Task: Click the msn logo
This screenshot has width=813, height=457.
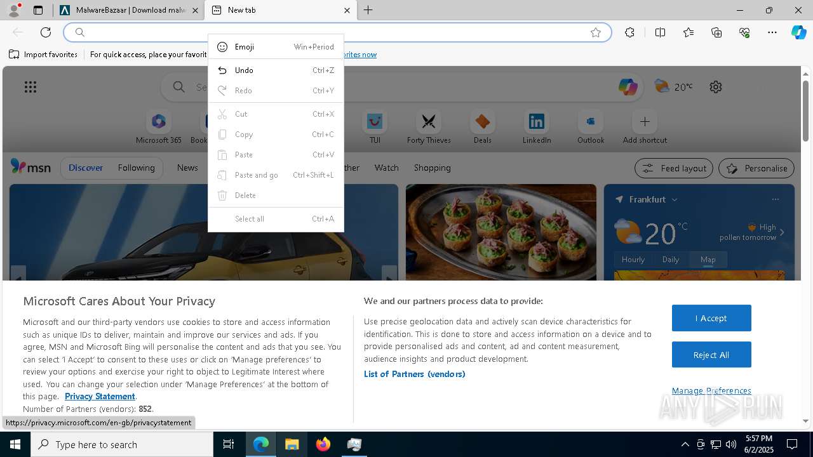Action: tap(30, 168)
